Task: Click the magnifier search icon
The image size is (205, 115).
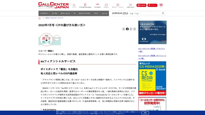Action: click(163, 13)
